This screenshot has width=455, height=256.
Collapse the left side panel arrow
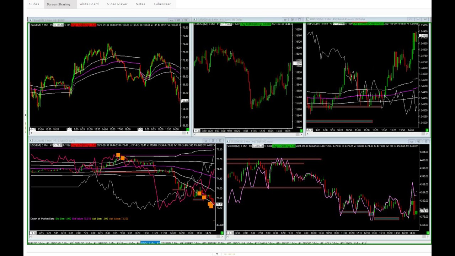[x=25, y=115]
